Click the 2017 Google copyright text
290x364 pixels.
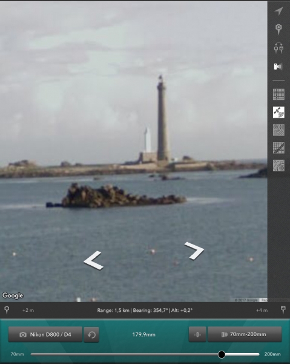[x=246, y=300]
